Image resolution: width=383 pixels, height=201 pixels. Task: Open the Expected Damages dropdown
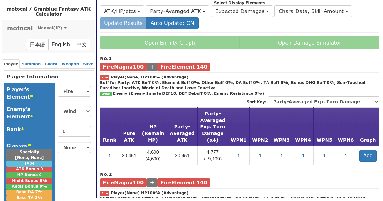click(x=242, y=11)
